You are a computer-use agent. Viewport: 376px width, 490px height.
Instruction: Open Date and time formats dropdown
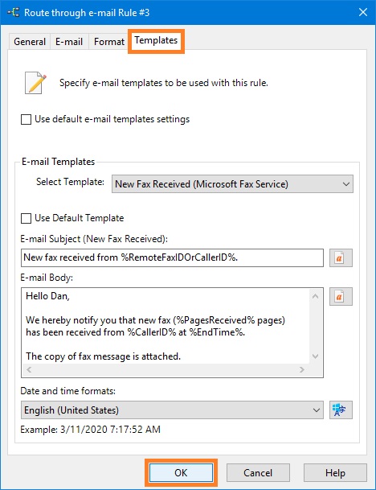pos(172,410)
